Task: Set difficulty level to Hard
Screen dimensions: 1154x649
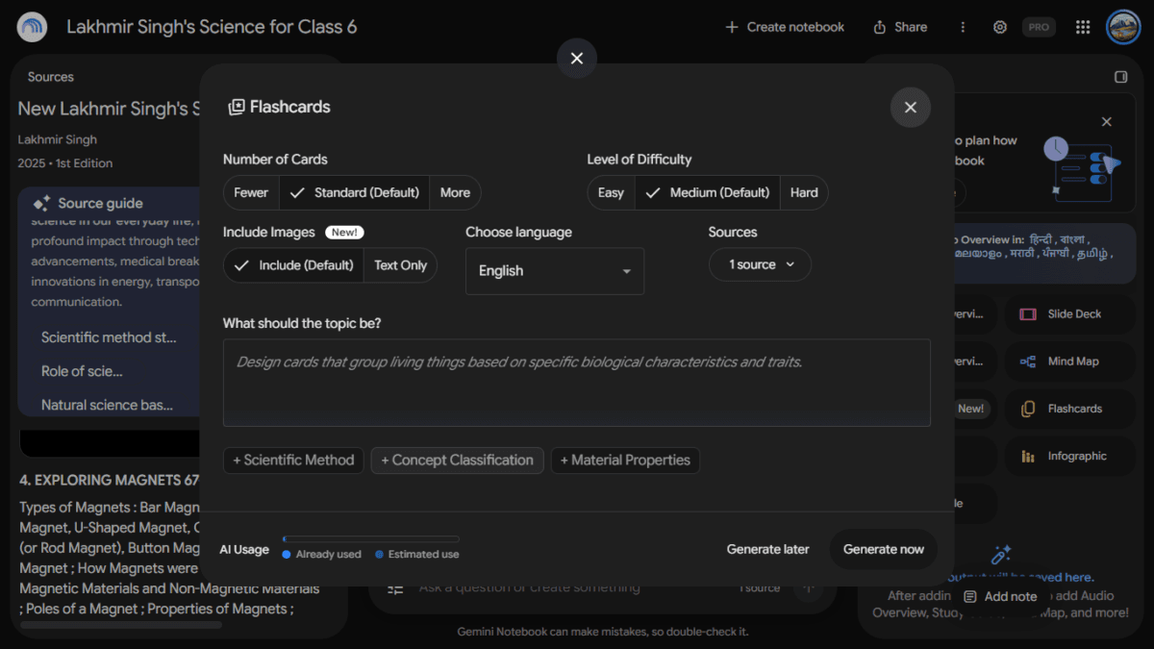Action: coord(804,192)
